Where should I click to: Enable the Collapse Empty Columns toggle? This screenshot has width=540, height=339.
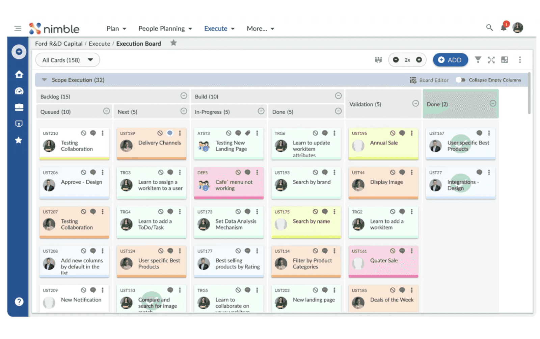point(460,80)
